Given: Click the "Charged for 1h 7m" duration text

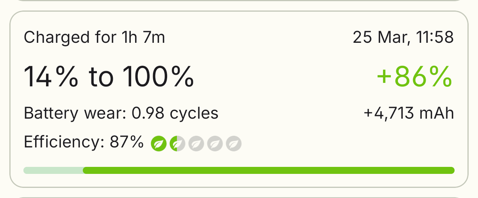Looking at the screenshot, I should coord(94,38).
